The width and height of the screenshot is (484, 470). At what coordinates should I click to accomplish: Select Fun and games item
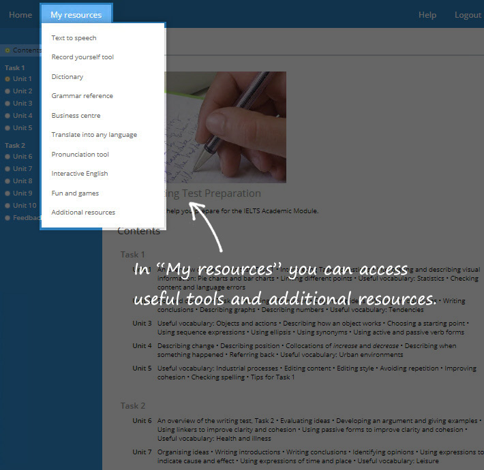75,193
